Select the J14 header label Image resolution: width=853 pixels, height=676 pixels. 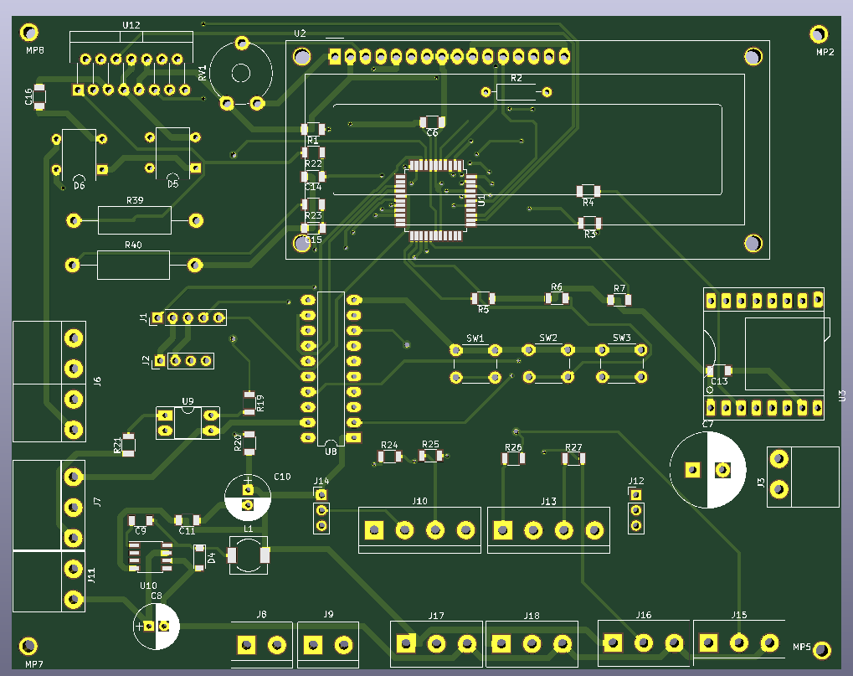(x=321, y=481)
